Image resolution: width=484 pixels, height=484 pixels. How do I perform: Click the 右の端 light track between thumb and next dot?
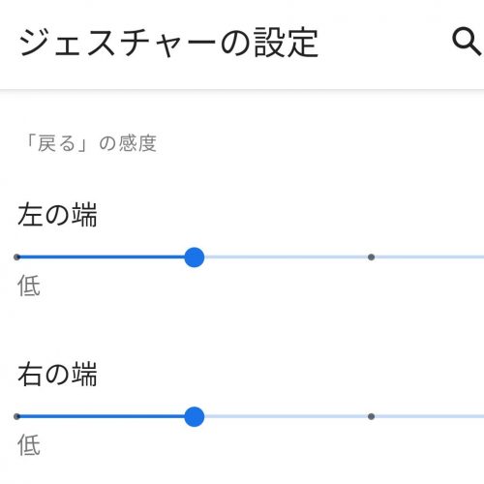[287, 416]
